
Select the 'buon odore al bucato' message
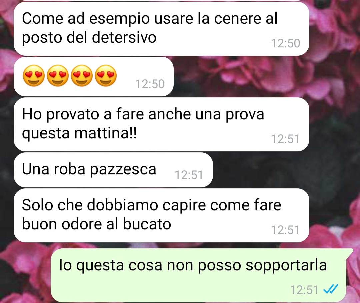click(161, 215)
